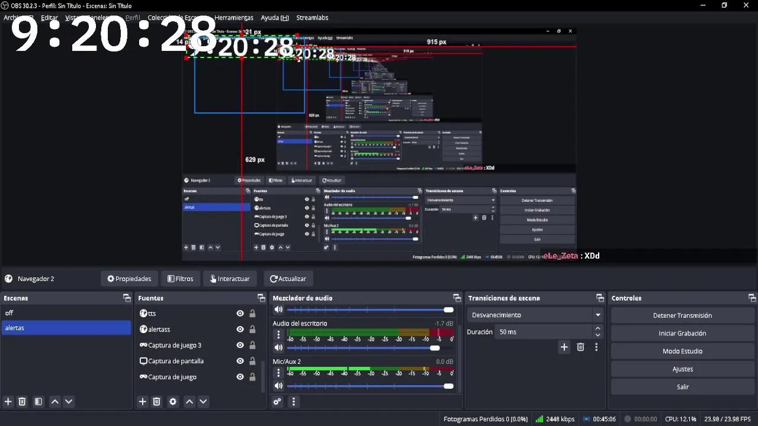758x426 pixels.
Task: Open Mic/Aux 2 three-dot options
Action: (278, 373)
